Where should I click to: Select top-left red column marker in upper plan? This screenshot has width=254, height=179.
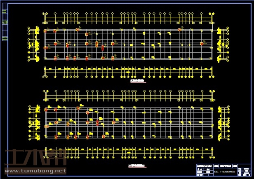pos(46,31)
